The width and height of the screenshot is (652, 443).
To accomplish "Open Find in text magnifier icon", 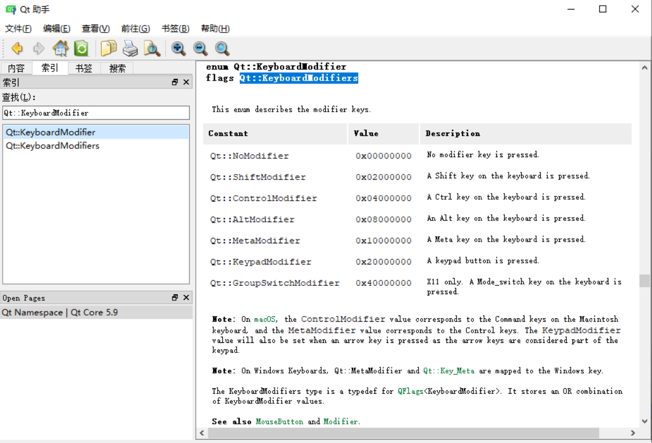I will click(x=152, y=49).
